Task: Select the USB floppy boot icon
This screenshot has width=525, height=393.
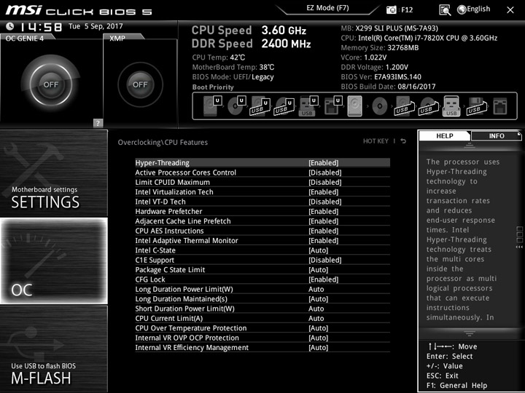Action: point(476,106)
